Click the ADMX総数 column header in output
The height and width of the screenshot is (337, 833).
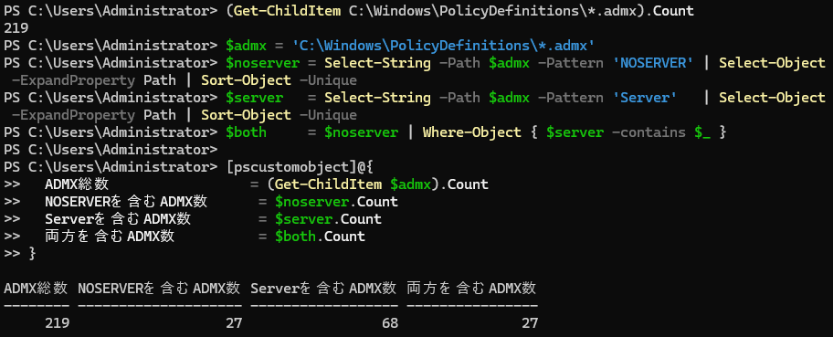pyautogui.click(x=36, y=289)
